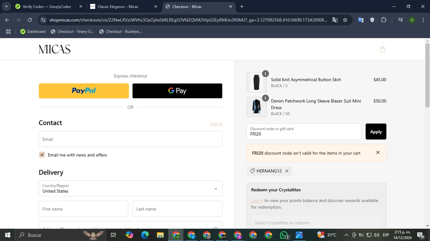
Task: Open the volume control in system tray
Action: pos(376,235)
